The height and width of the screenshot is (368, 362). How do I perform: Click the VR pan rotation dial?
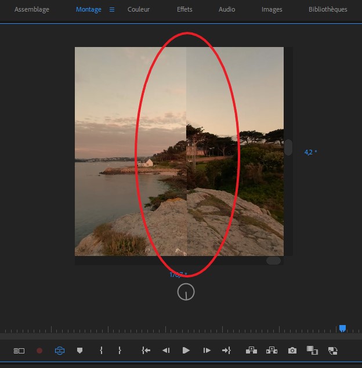(186, 293)
